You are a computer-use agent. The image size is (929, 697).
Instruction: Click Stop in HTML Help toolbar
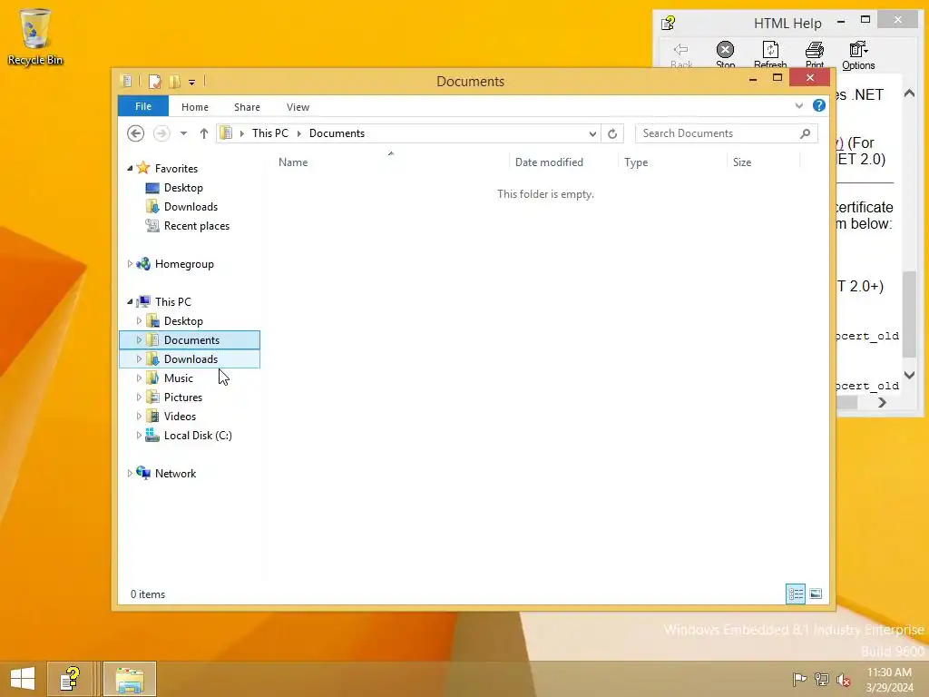[x=725, y=54]
